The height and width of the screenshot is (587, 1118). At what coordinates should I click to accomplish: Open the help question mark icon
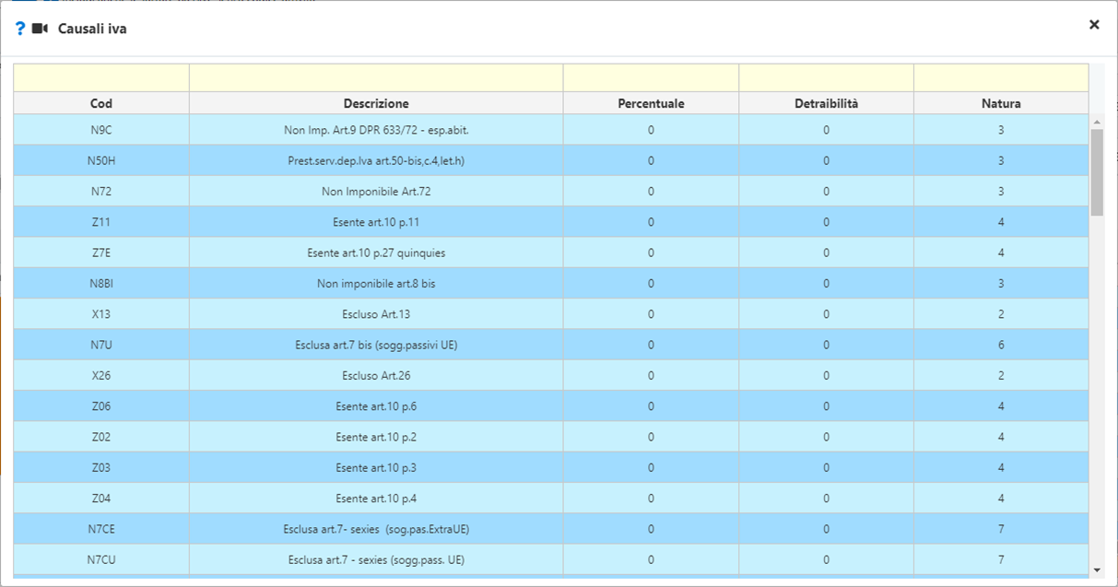pyautogui.click(x=20, y=29)
